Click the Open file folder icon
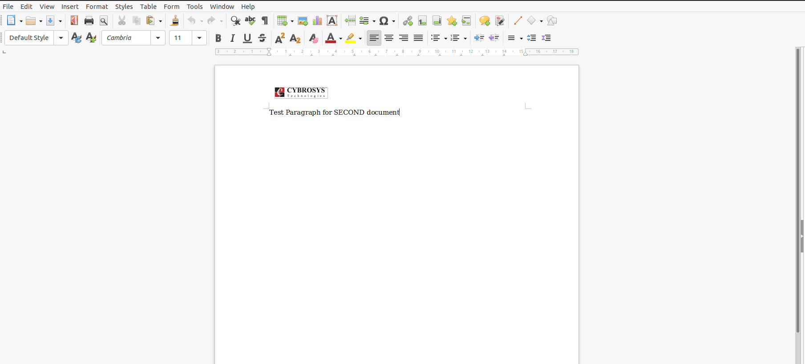 (x=31, y=20)
